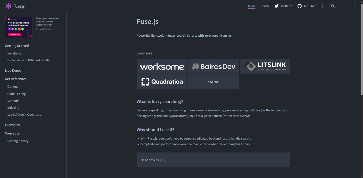Screen dimensions: 363x178
Task: Open the LITSLINK sponsor logo
Action: pos(265,66)
